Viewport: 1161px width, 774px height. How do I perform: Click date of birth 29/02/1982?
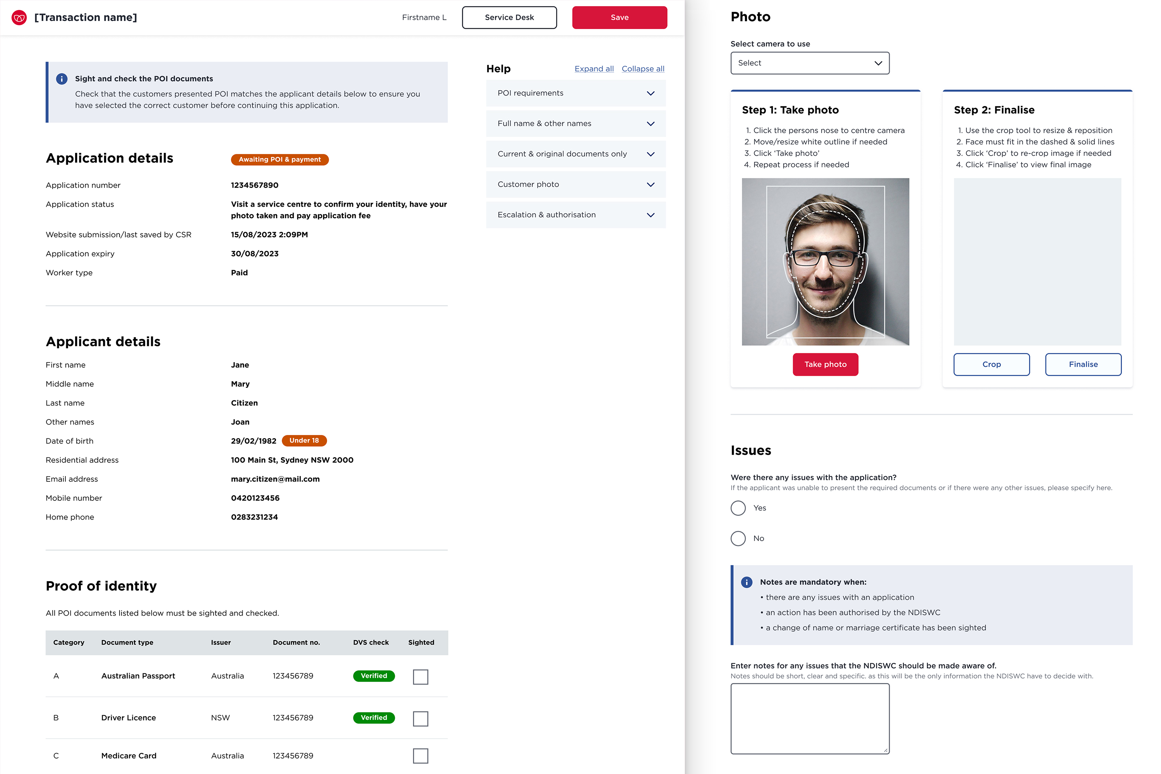tap(254, 441)
